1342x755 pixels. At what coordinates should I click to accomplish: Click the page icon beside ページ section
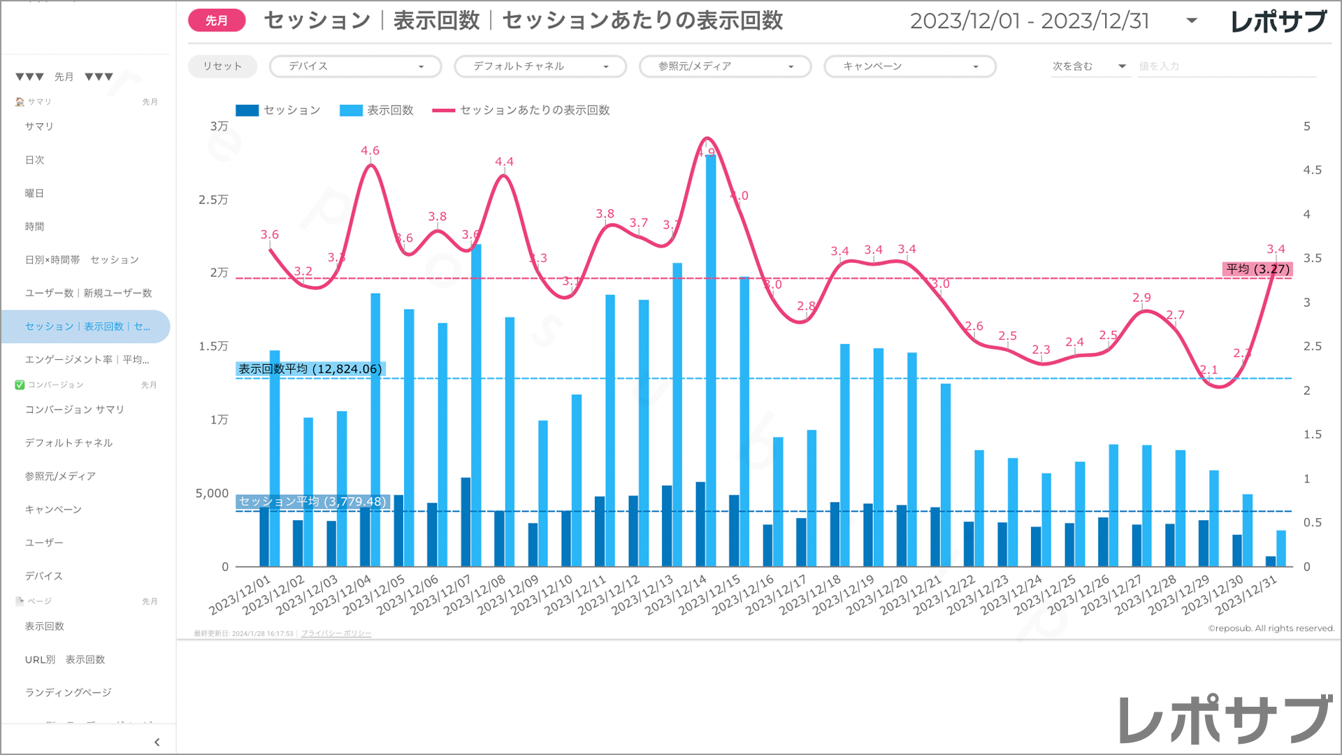pos(20,601)
